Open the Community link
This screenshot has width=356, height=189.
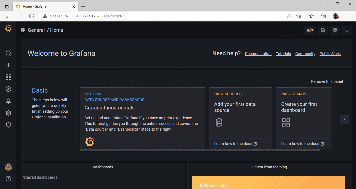(305, 54)
